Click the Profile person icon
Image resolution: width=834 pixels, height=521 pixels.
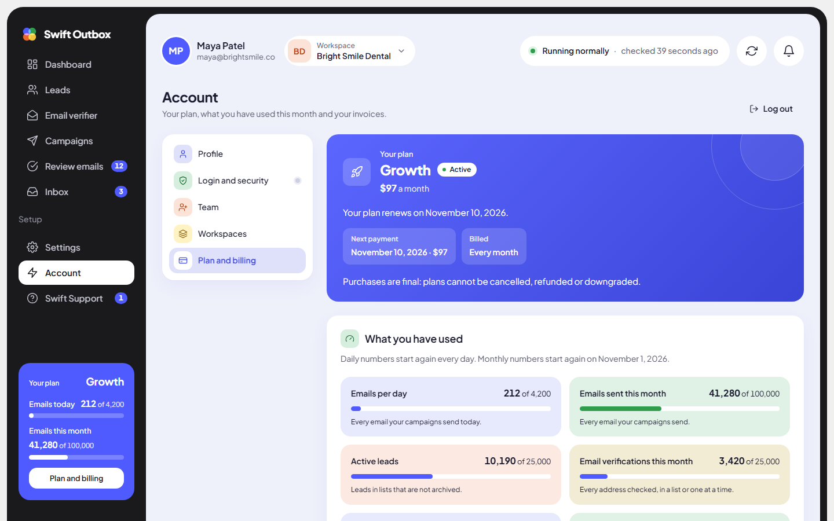coord(183,154)
